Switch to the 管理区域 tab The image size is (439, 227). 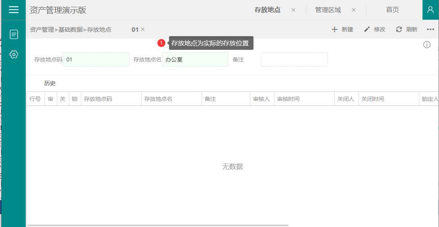[328, 10]
